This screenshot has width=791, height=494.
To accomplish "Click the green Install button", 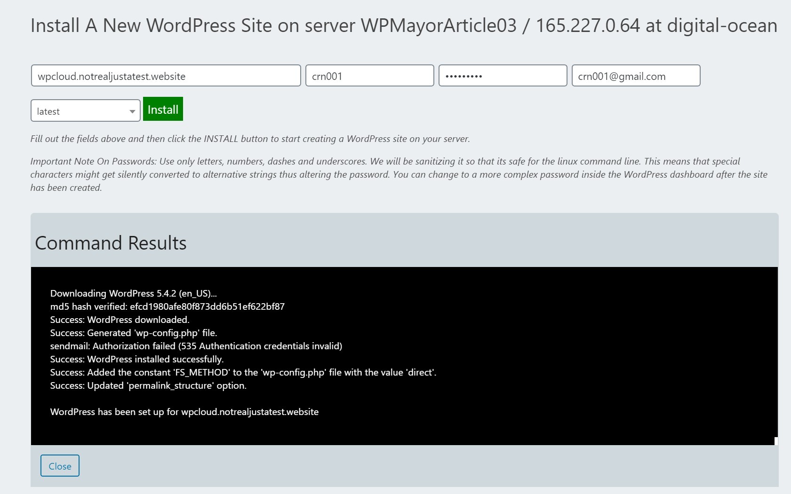I will click(x=163, y=109).
